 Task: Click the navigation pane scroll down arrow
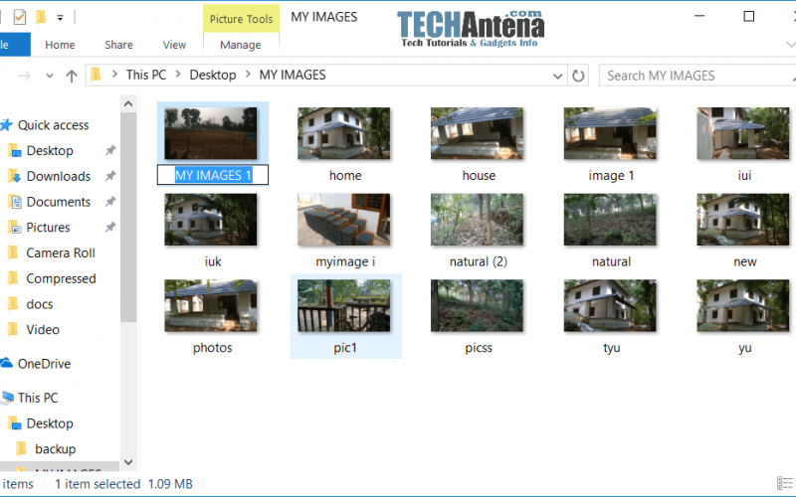click(x=128, y=462)
